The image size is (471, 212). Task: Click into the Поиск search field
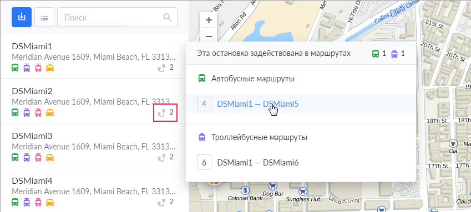tap(117, 17)
